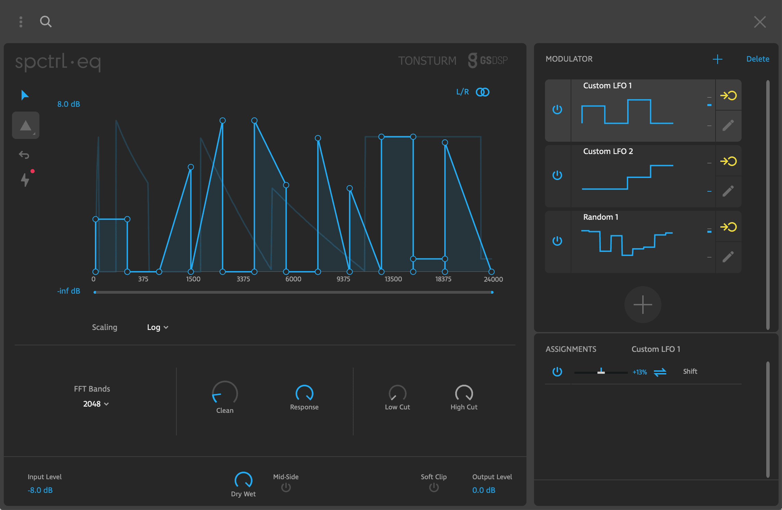Click the large round add modulator button
Image resolution: width=782 pixels, height=510 pixels.
(x=643, y=305)
